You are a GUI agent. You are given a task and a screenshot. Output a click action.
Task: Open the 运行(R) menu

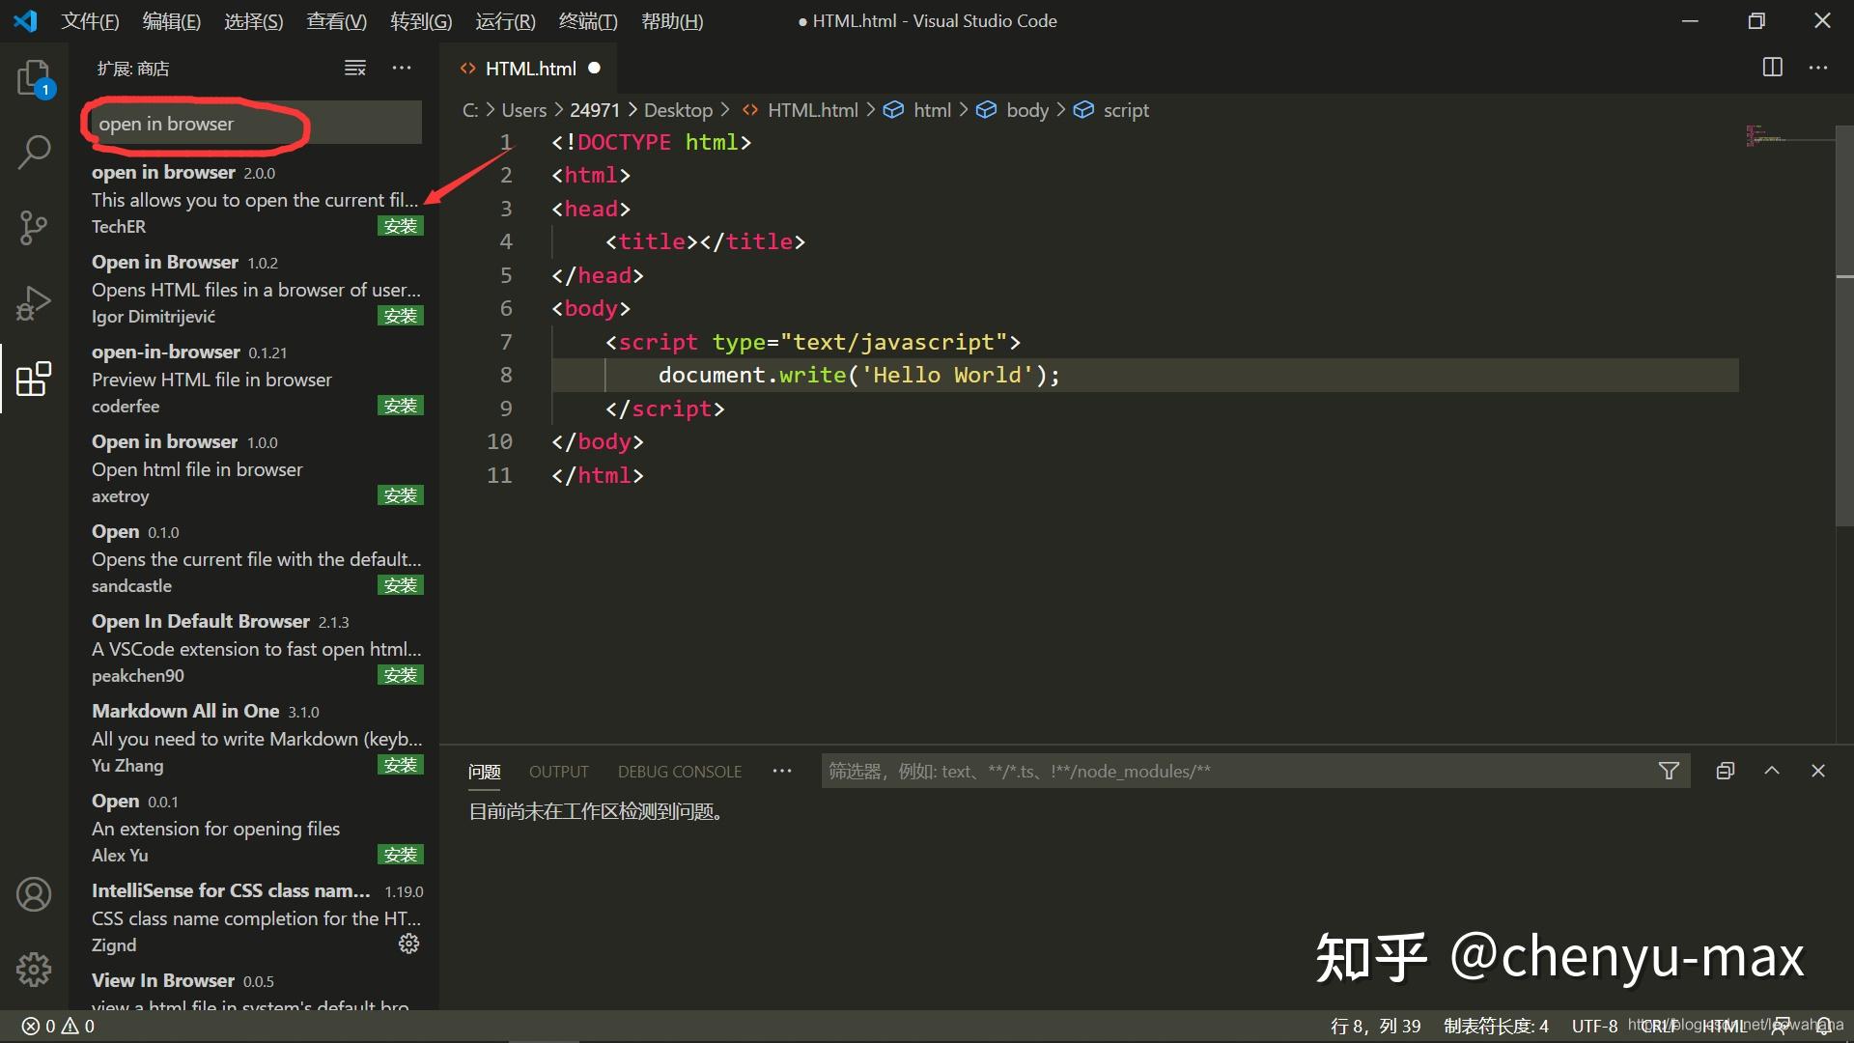tap(505, 21)
